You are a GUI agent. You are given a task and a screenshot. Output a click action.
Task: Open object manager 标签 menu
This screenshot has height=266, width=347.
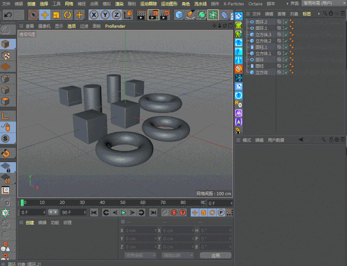[307, 14]
